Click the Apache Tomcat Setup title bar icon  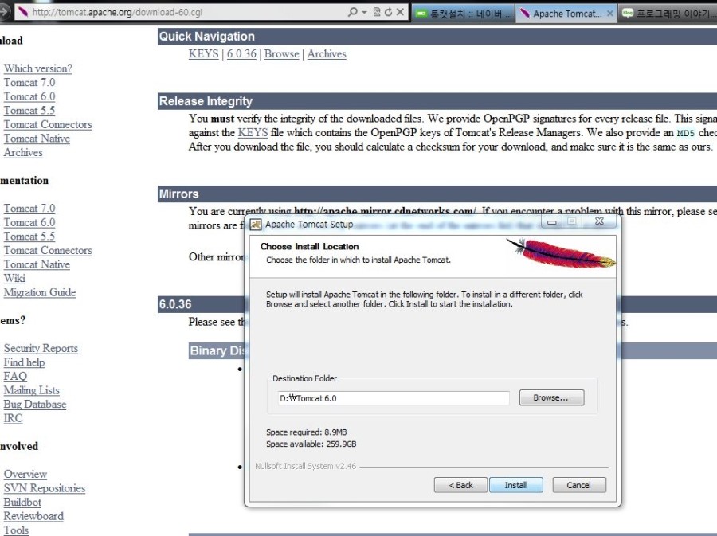point(256,224)
